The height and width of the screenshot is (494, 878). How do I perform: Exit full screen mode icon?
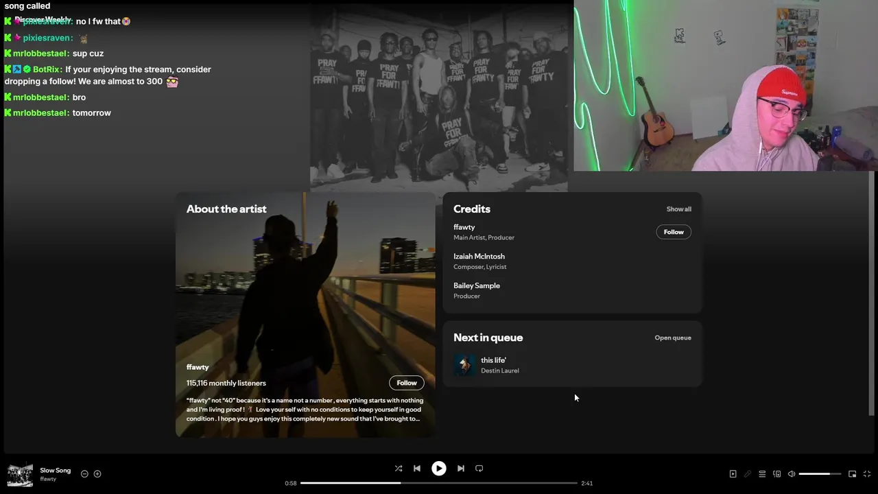(x=867, y=474)
